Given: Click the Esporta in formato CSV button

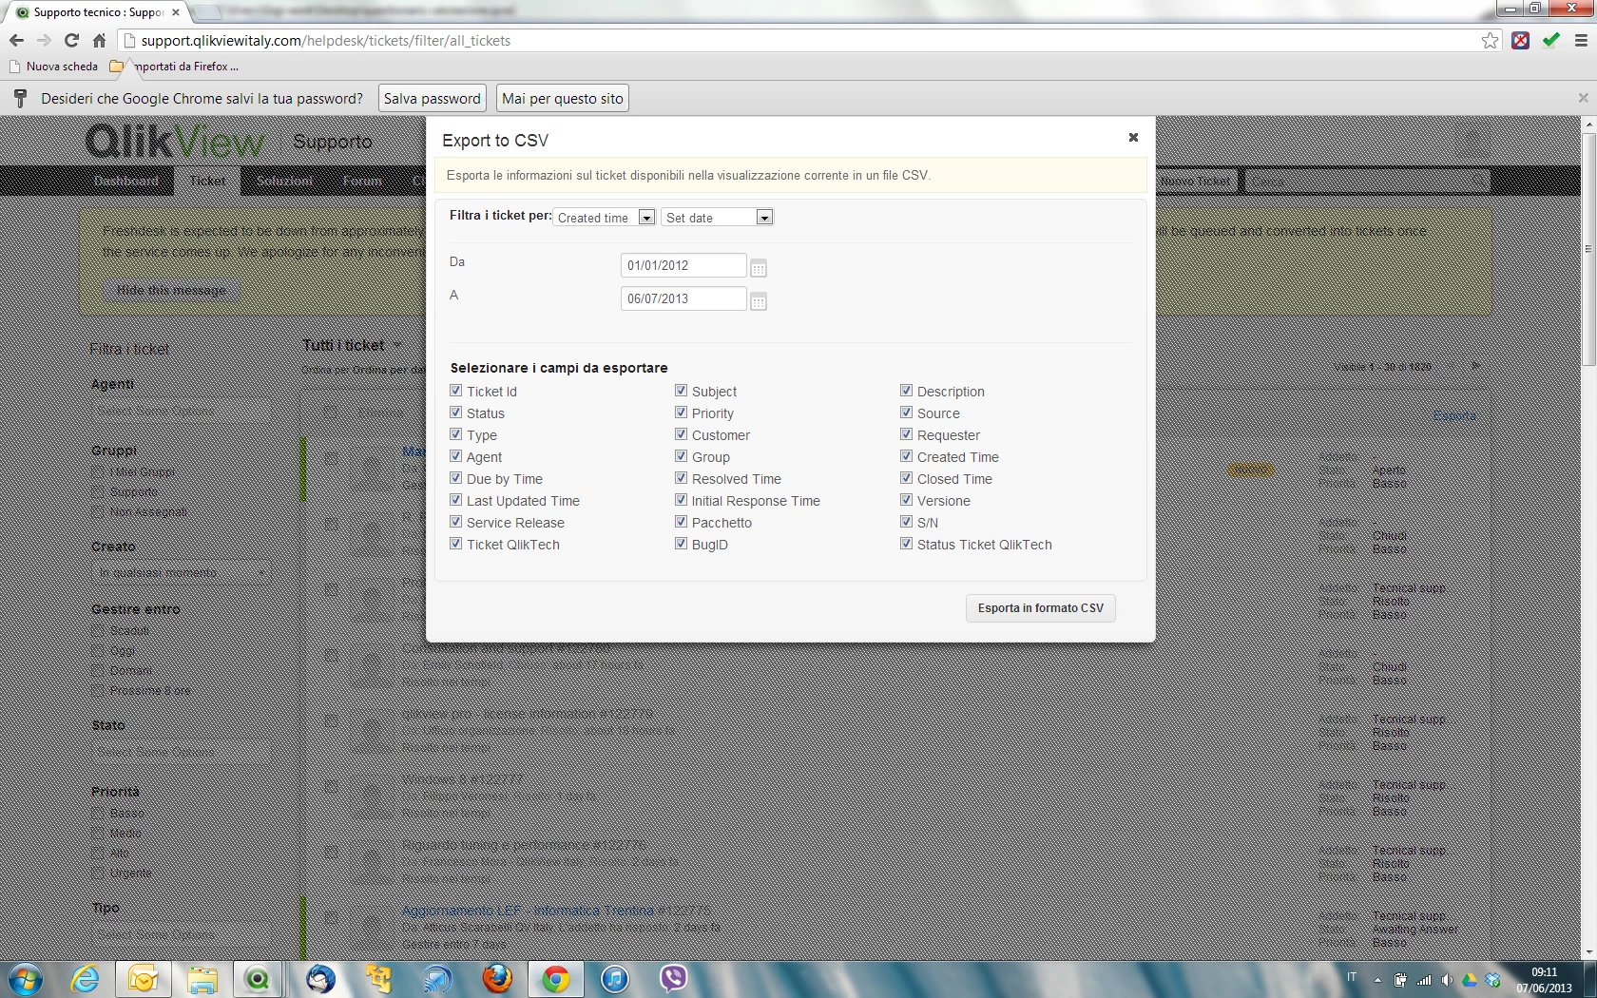Looking at the screenshot, I should tap(1040, 607).
